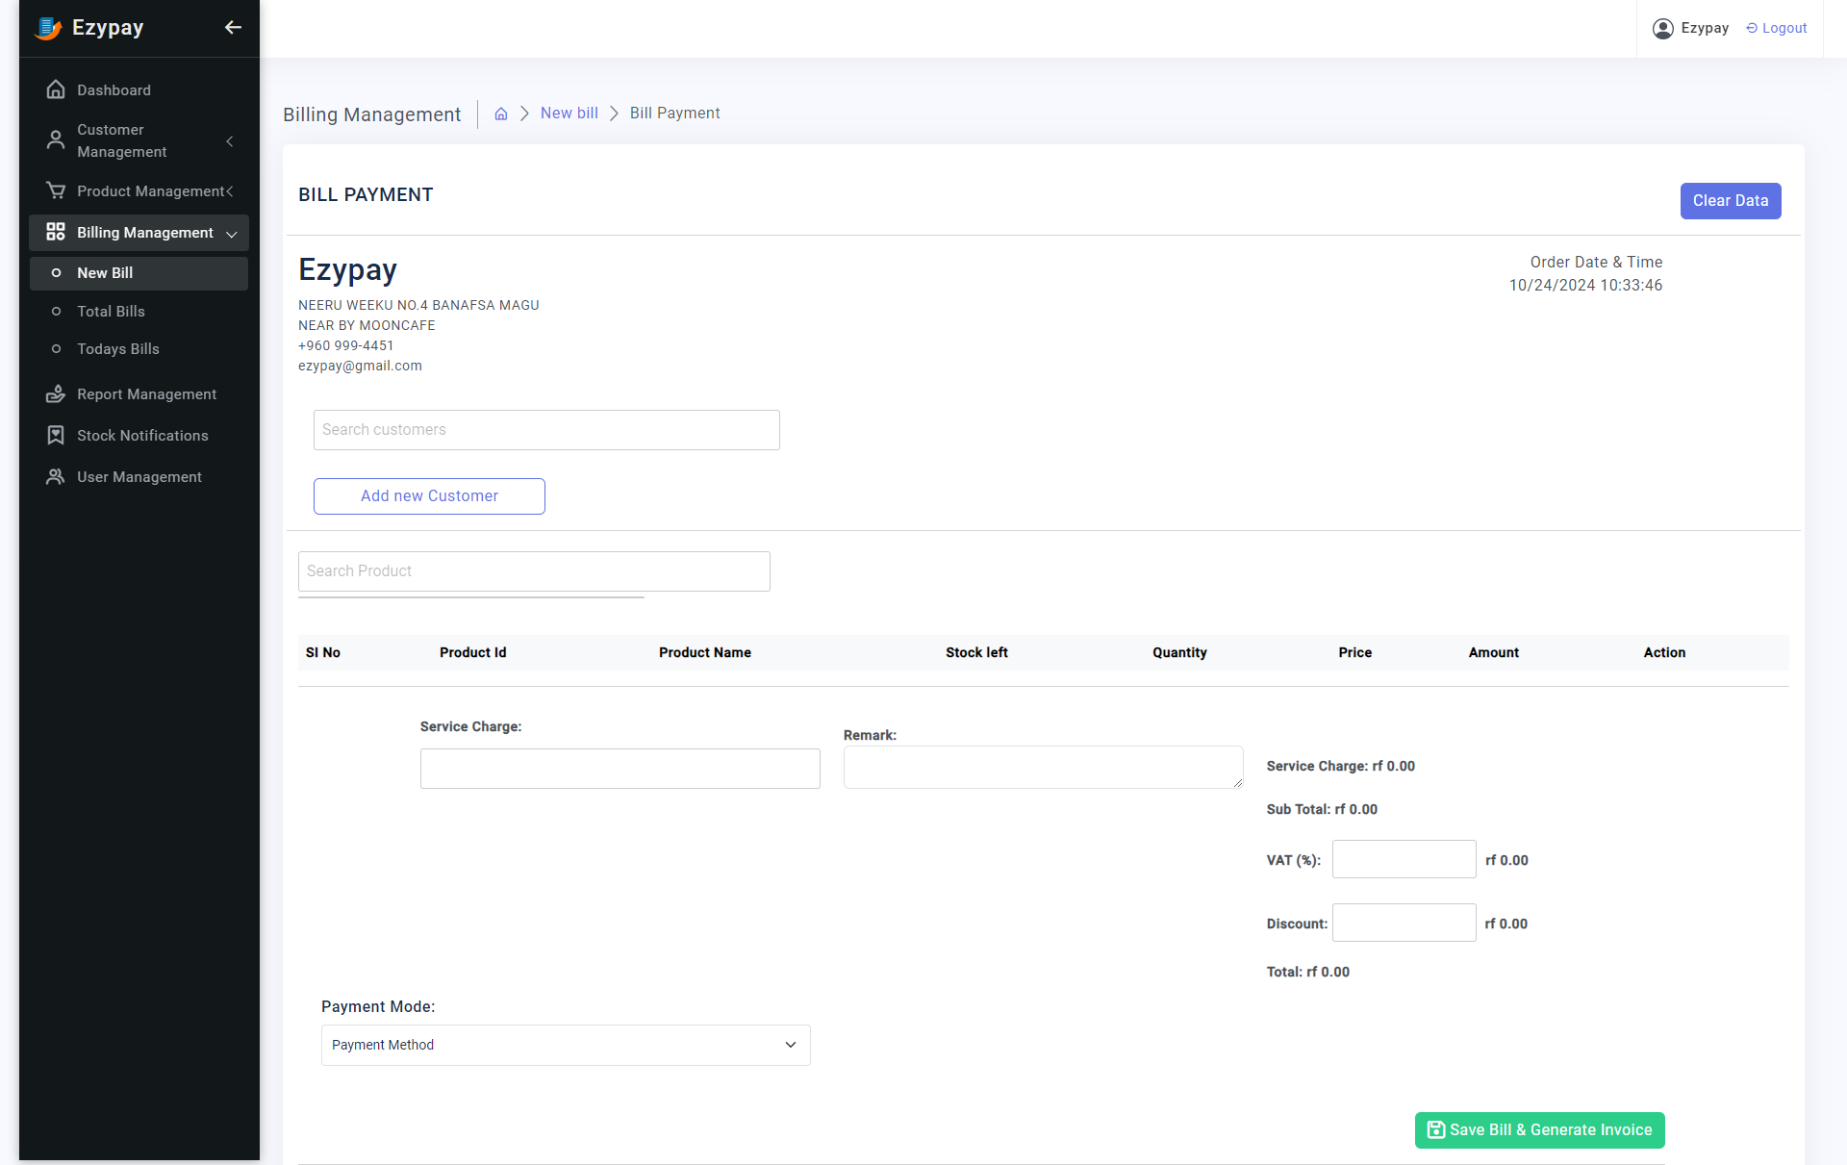Collapse the Billing Management menu
This screenshot has width=1847, height=1165.
point(231,234)
